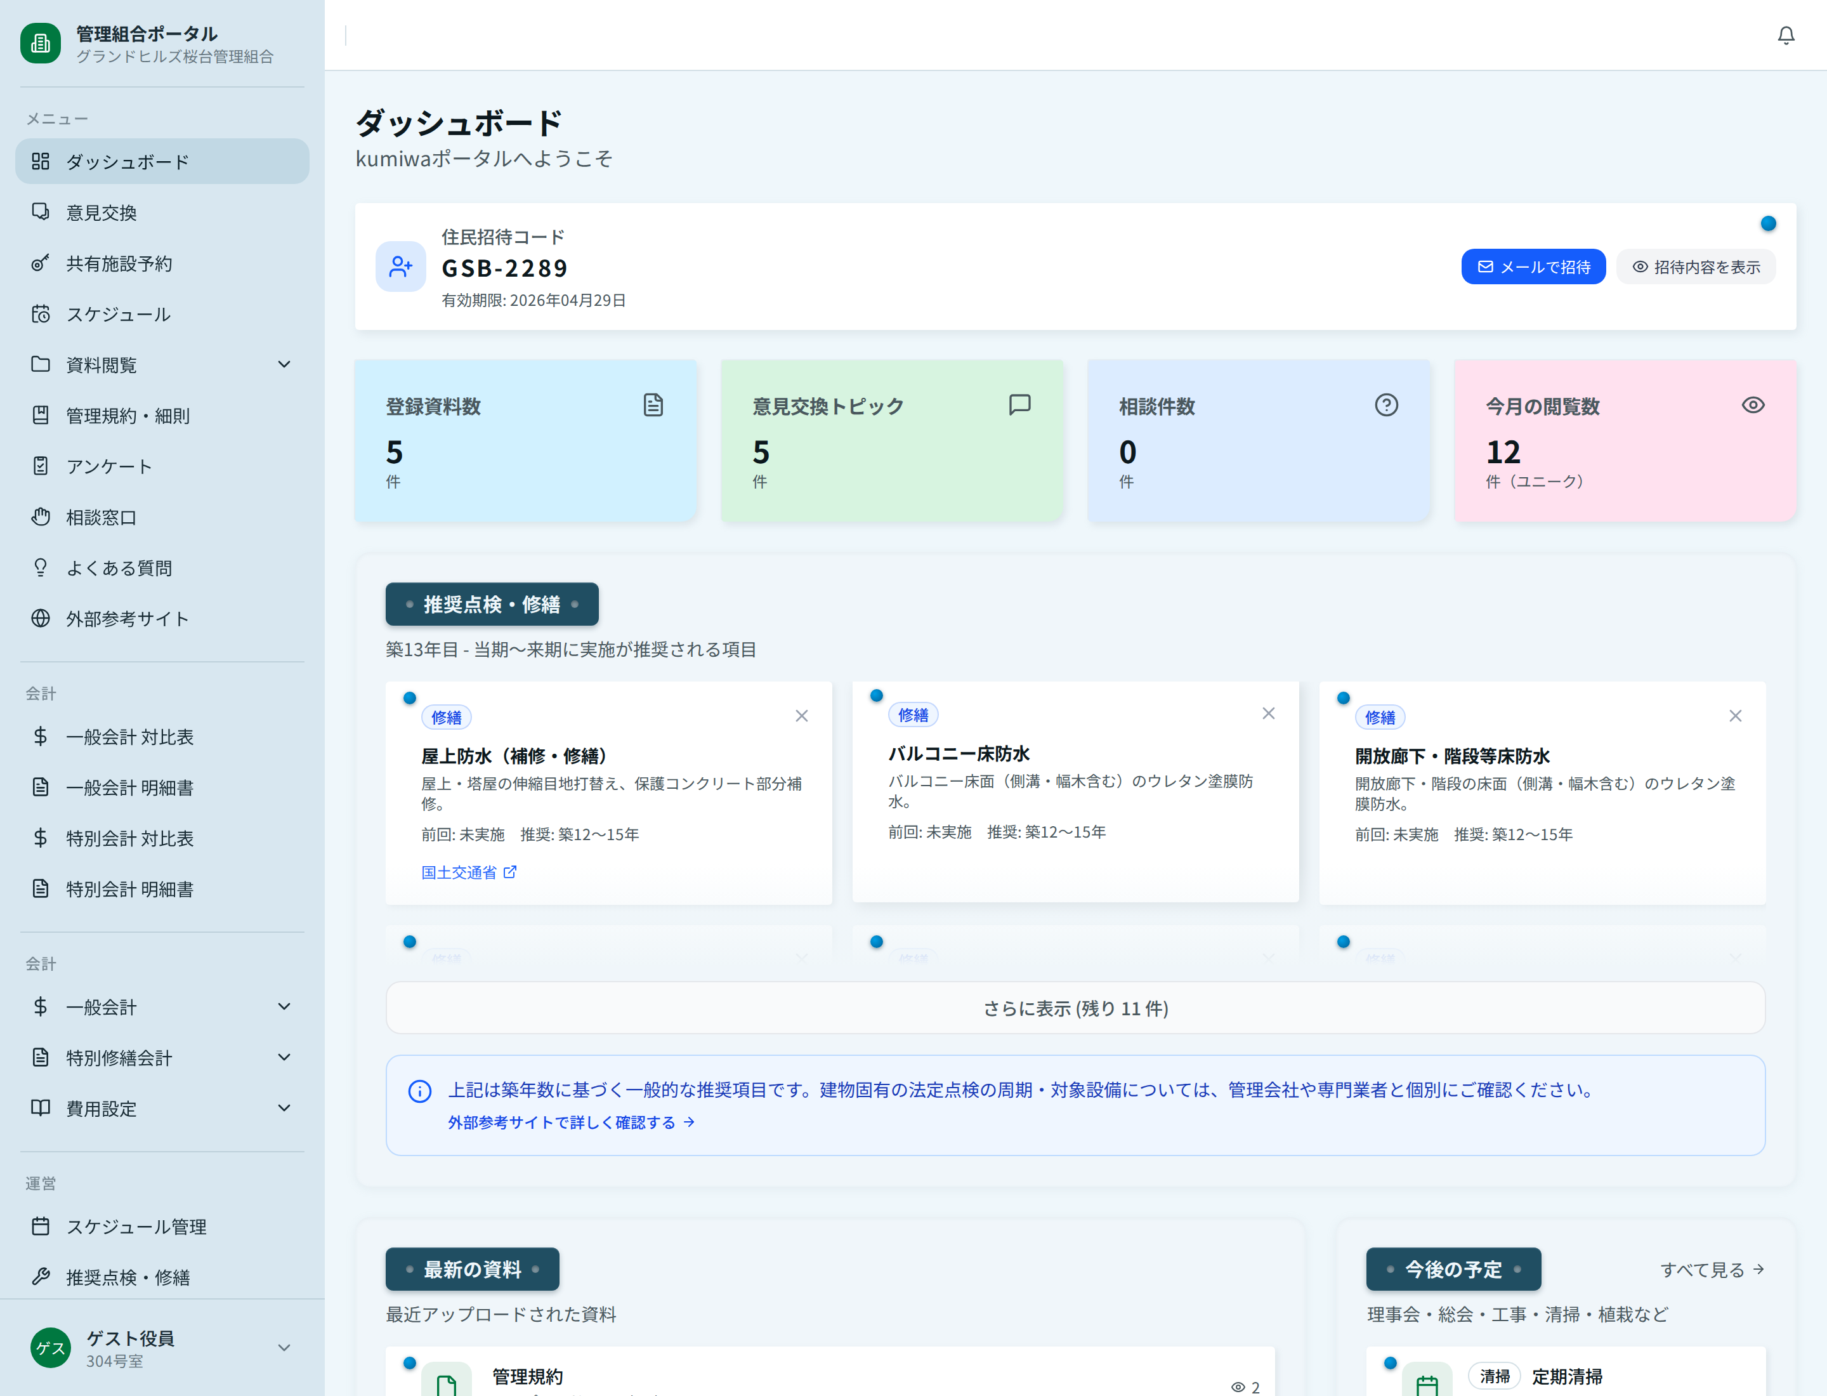Select the 意見交換 speech bubble icon

[x=41, y=212]
